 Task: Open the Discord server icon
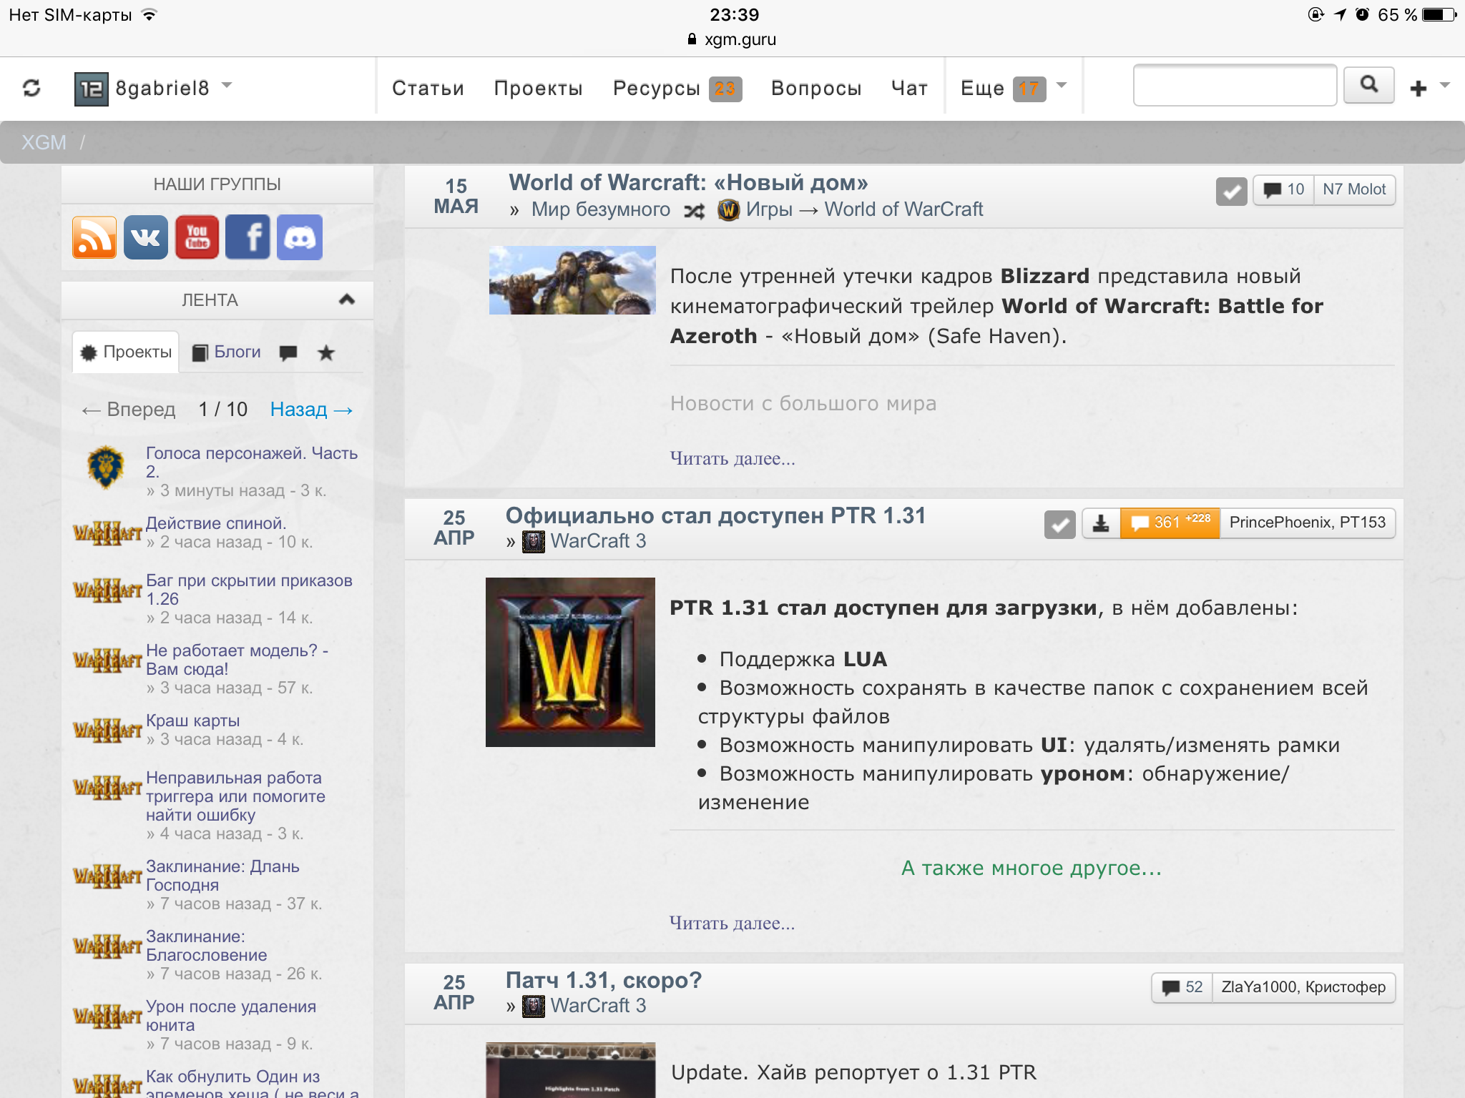(x=300, y=237)
